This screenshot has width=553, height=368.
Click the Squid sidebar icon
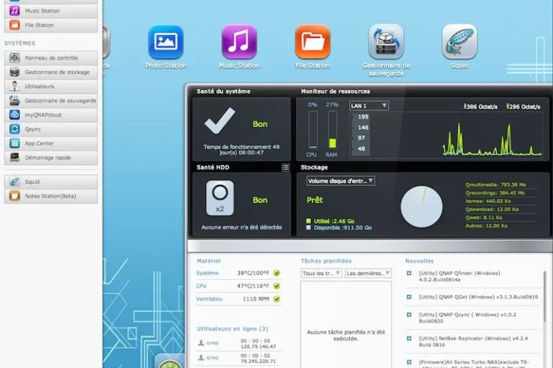coord(14,181)
